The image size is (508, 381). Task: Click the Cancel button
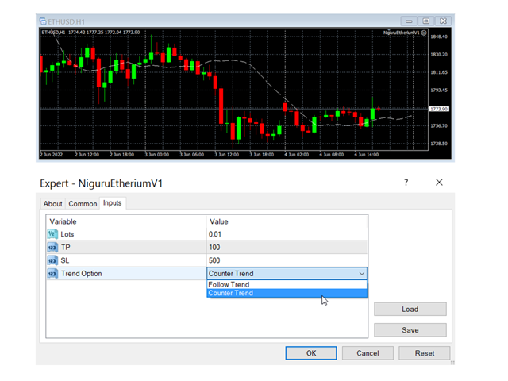click(x=368, y=353)
